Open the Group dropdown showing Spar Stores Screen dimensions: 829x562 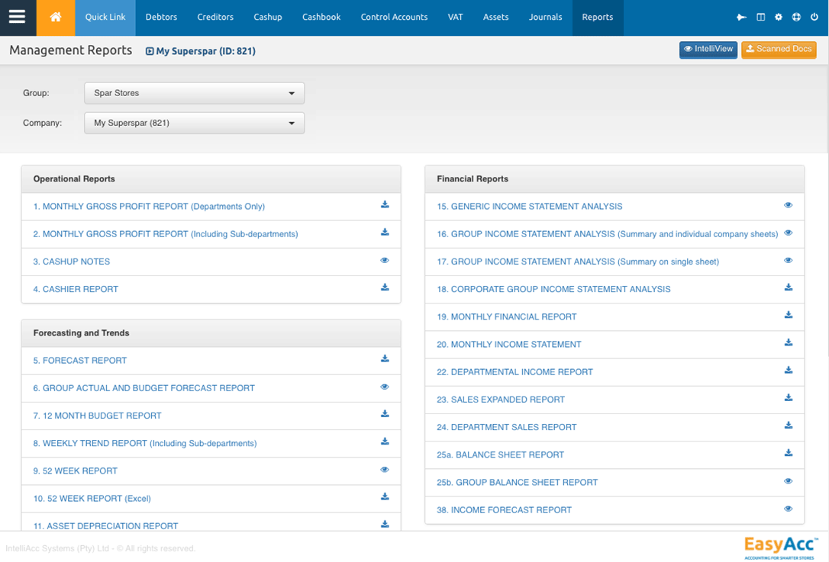coord(194,93)
